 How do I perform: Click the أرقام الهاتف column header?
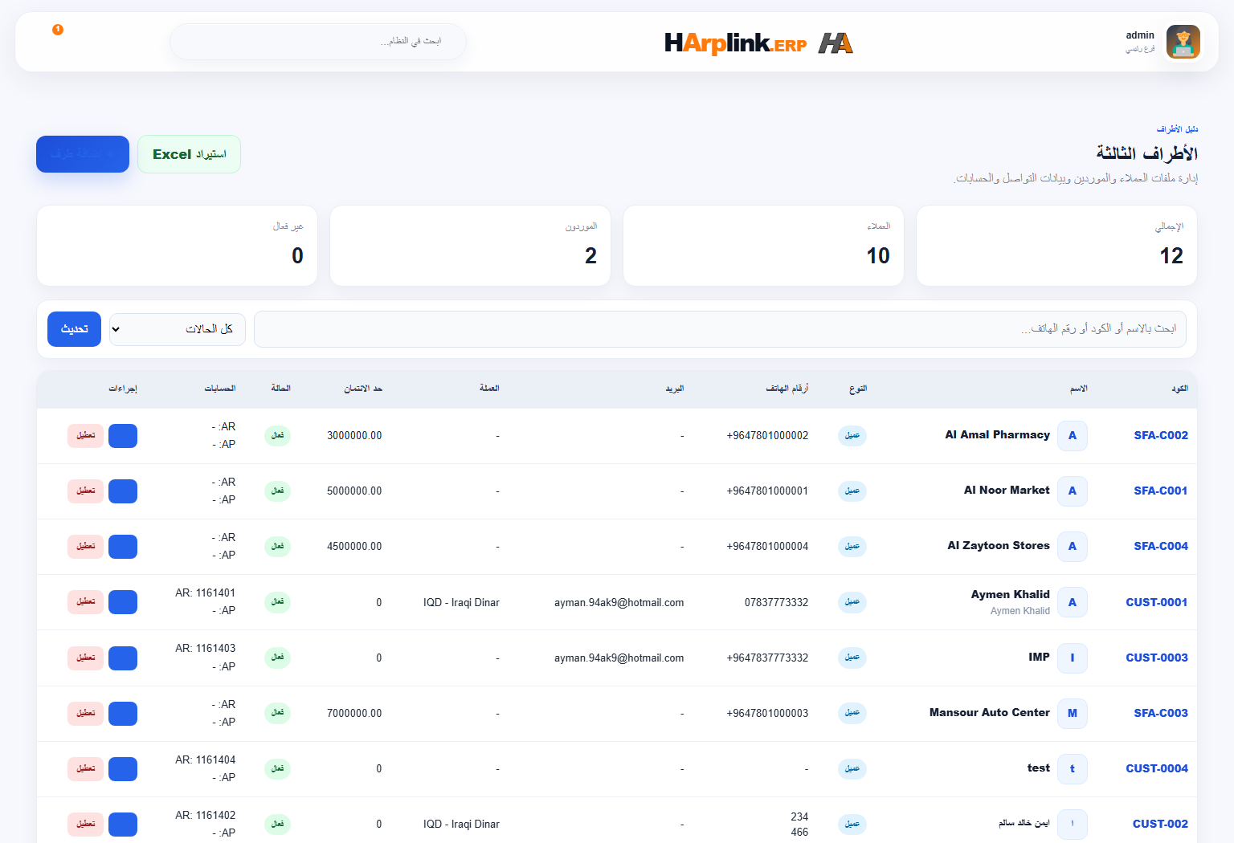pos(787,389)
